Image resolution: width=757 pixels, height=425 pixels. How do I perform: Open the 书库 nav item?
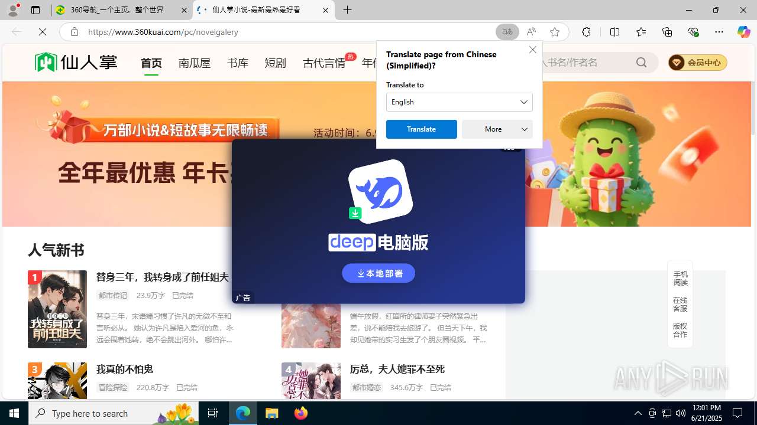coord(238,63)
